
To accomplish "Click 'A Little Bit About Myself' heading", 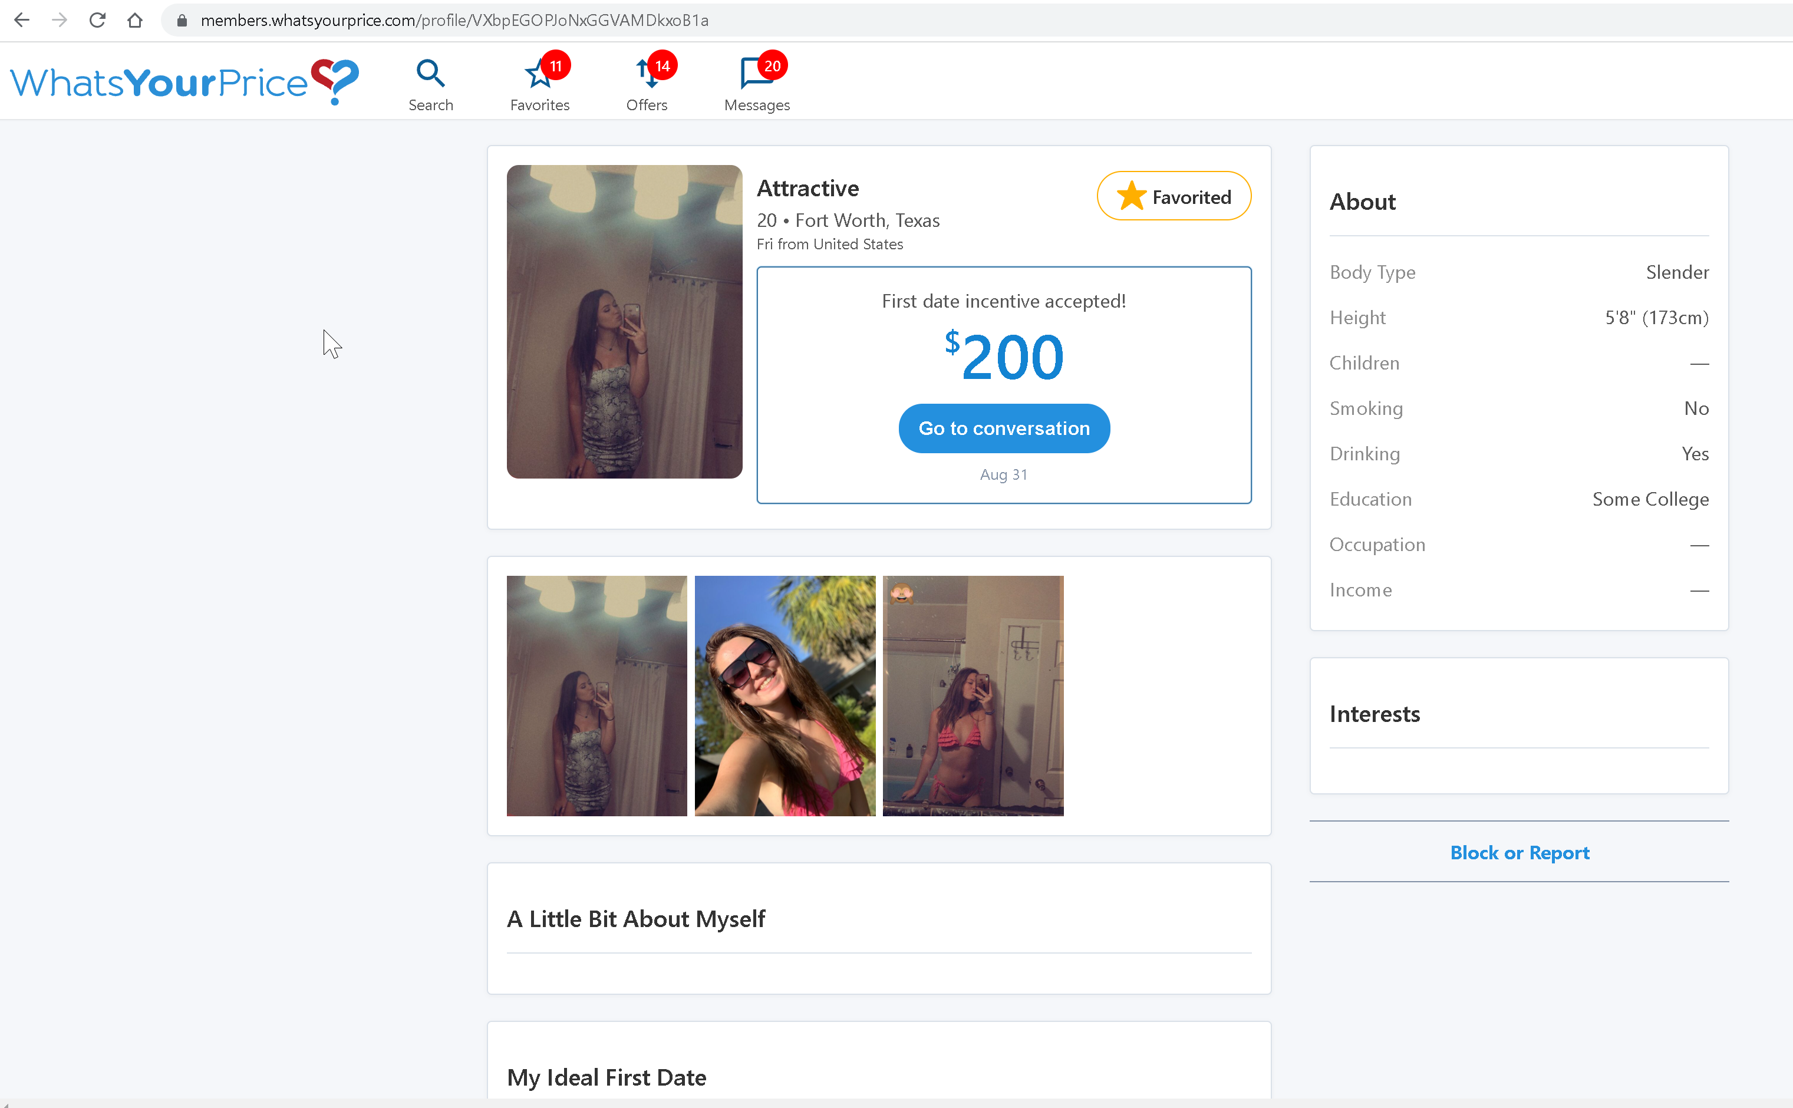I will [636, 919].
